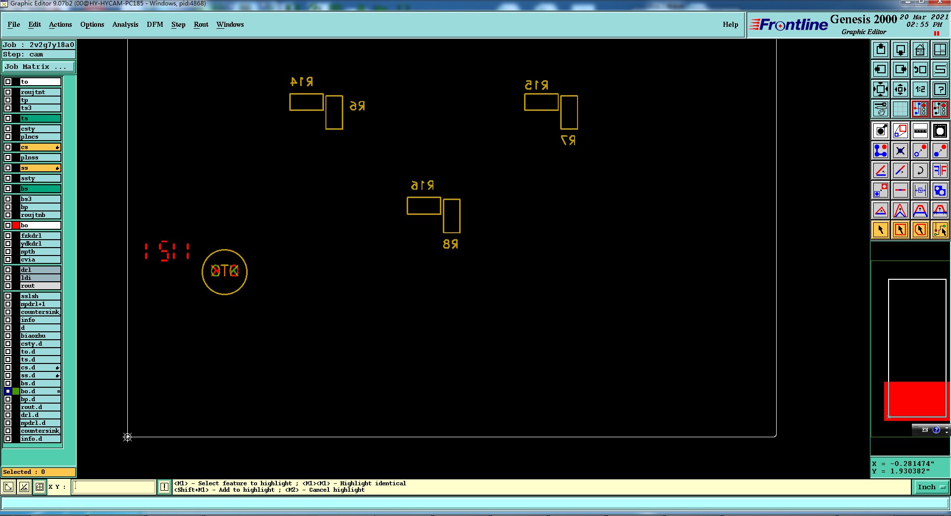The width and height of the screenshot is (951, 516).
Task: Select the 'csty' layer name
Action: [40, 129]
